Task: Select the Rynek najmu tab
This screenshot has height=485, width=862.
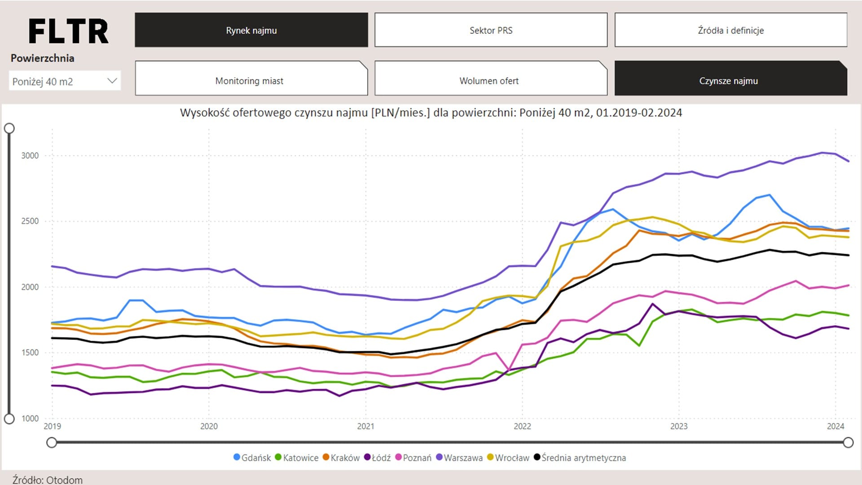Action: 251,30
